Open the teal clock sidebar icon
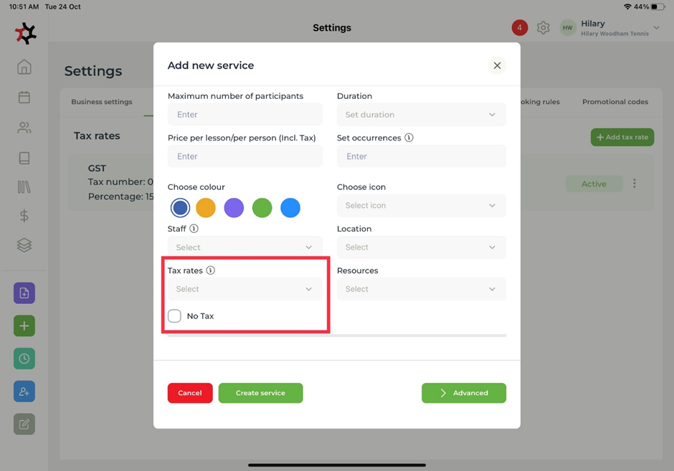Image resolution: width=674 pixels, height=471 pixels. (24, 358)
